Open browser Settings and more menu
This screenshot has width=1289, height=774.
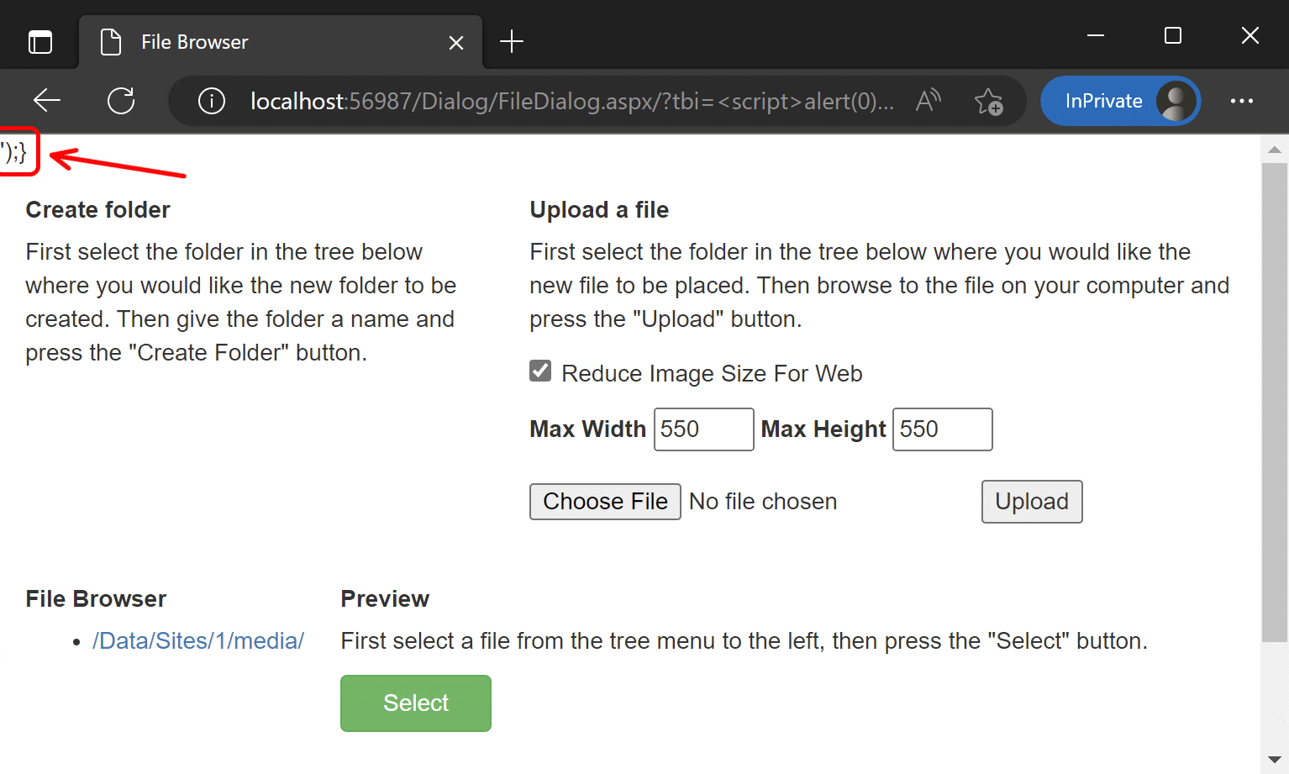coord(1241,101)
